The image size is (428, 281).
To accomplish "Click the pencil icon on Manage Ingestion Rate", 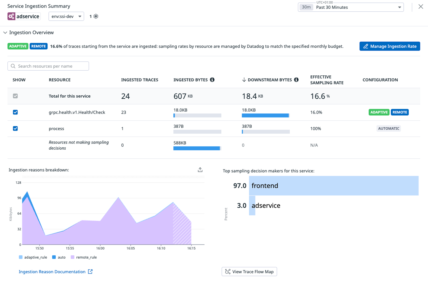I will [x=366, y=46].
